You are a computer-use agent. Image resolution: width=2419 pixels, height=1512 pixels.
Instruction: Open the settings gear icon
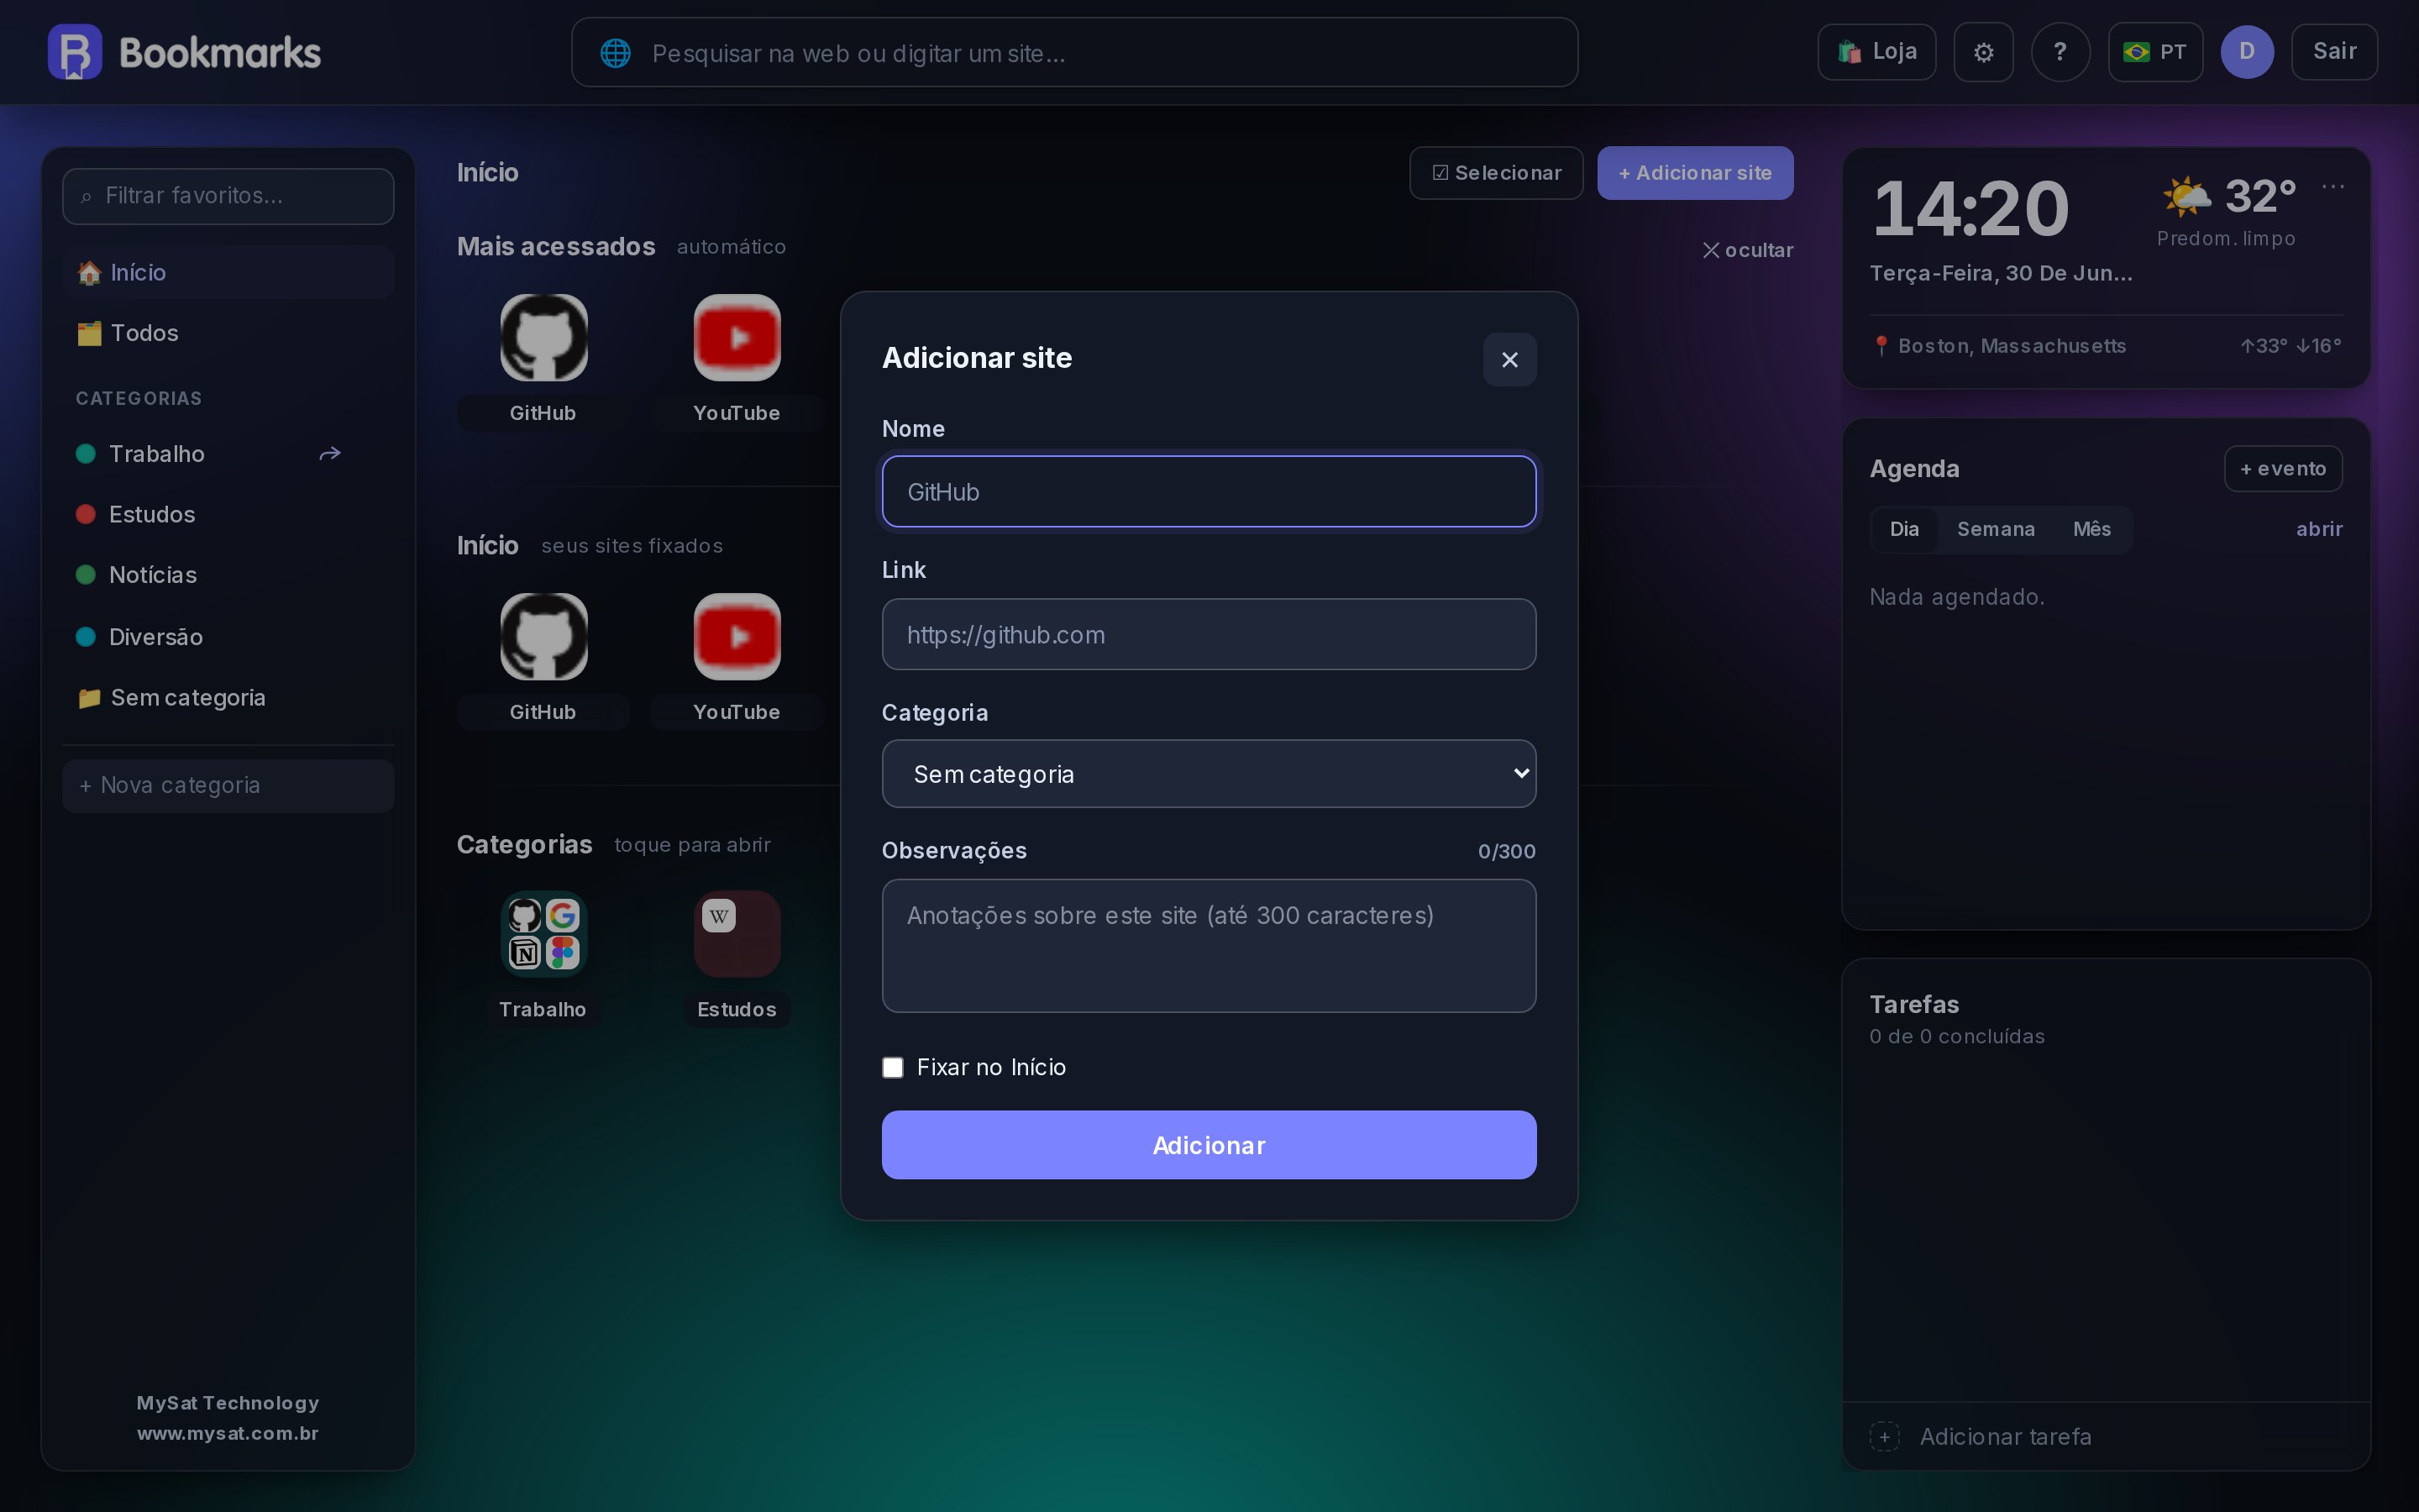(x=1983, y=52)
